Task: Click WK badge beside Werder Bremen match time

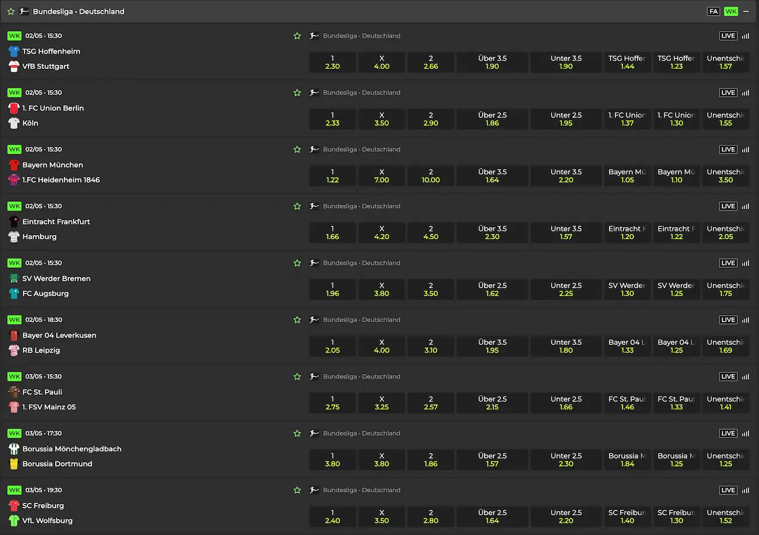Action: point(14,263)
